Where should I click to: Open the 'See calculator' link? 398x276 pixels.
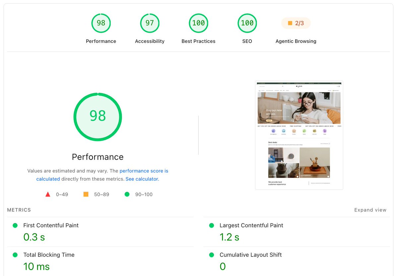[x=142, y=179]
